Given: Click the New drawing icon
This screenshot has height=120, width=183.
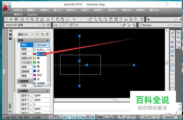Looking at the screenshot, I should coord(6,19).
